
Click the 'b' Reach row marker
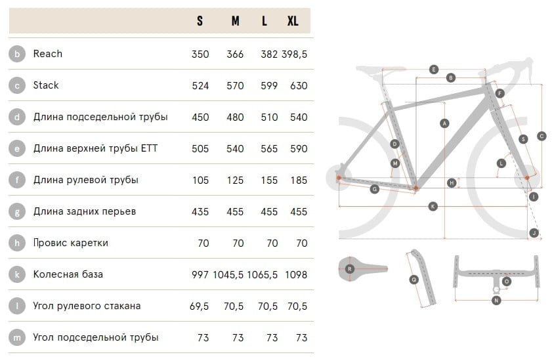coord(17,54)
